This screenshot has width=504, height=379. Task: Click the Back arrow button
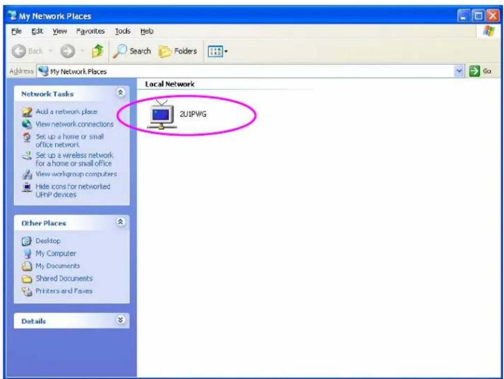(x=19, y=51)
